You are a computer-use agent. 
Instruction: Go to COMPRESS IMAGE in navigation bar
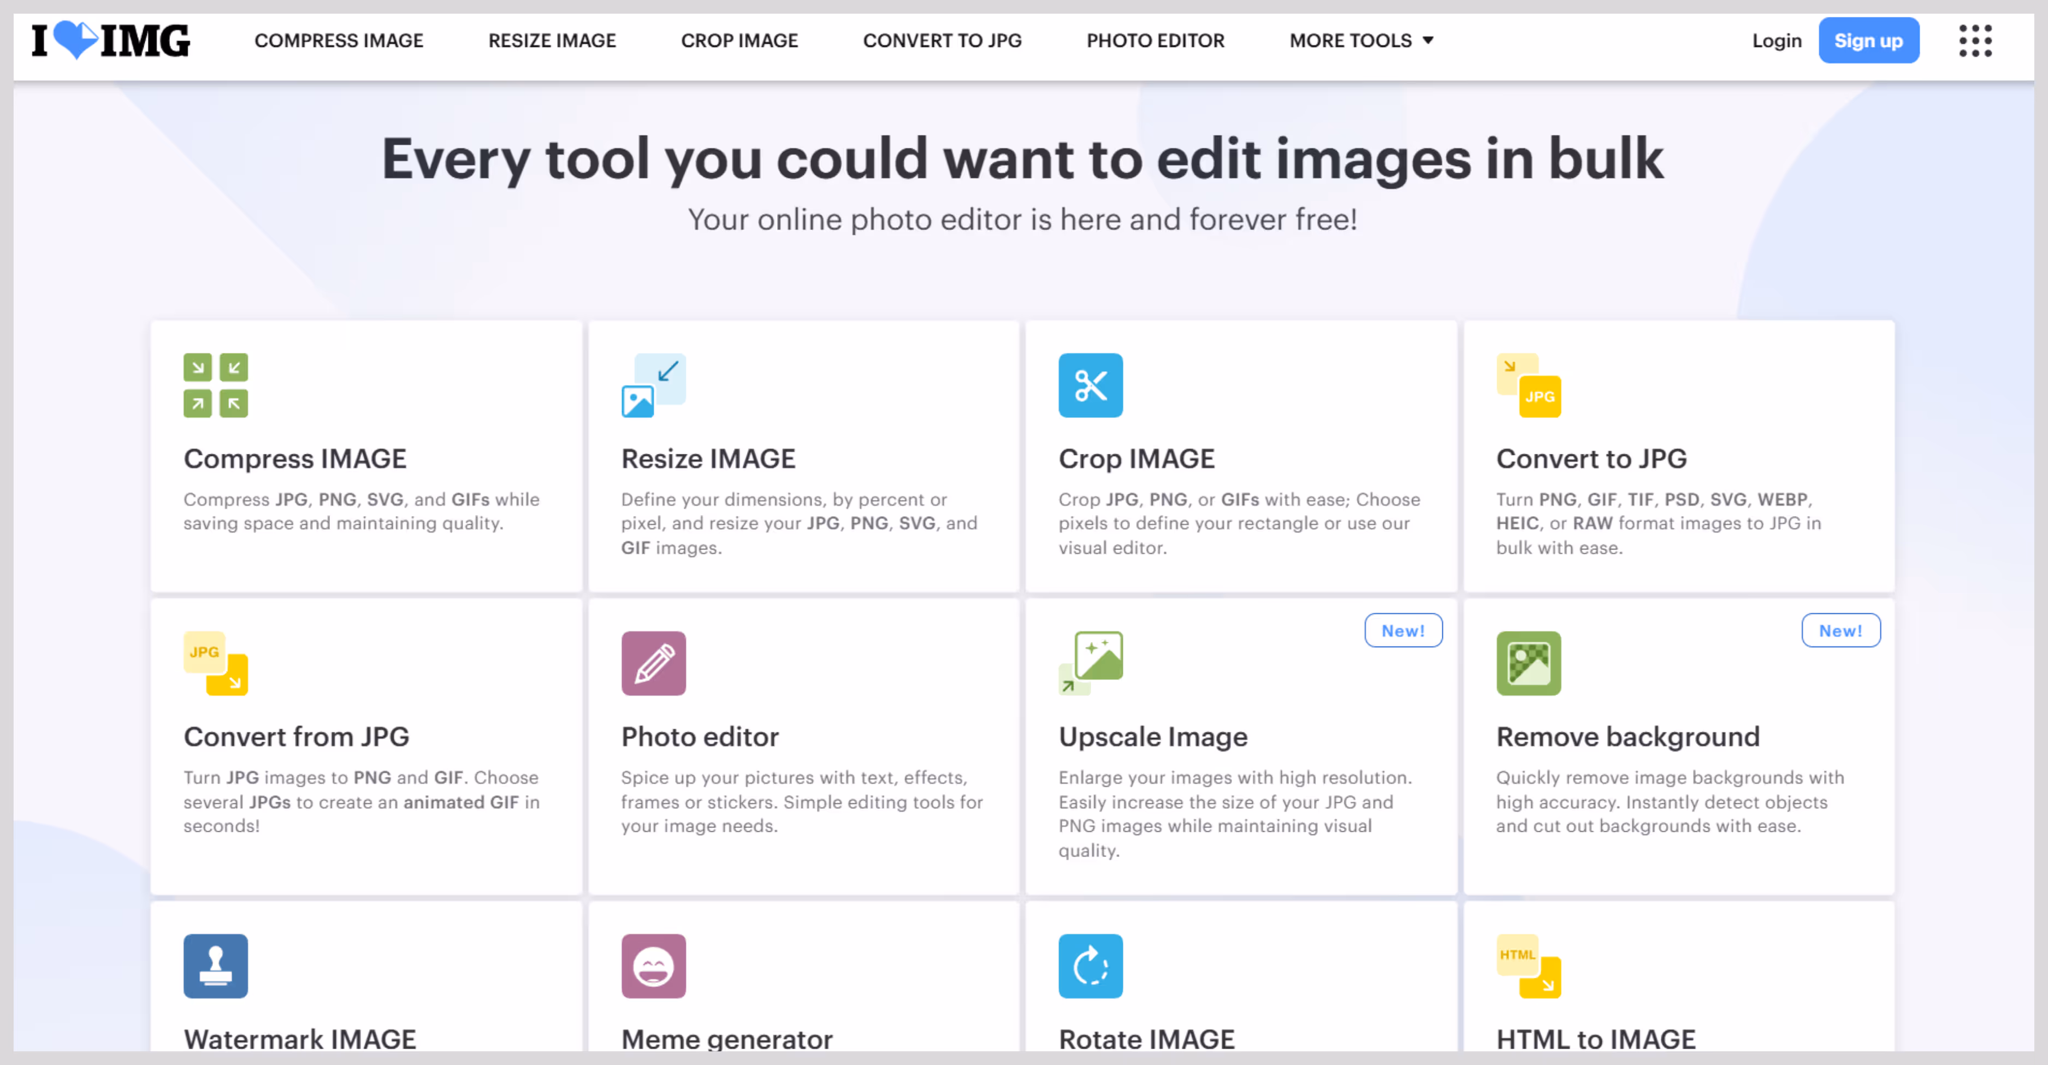(x=339, y=40)
